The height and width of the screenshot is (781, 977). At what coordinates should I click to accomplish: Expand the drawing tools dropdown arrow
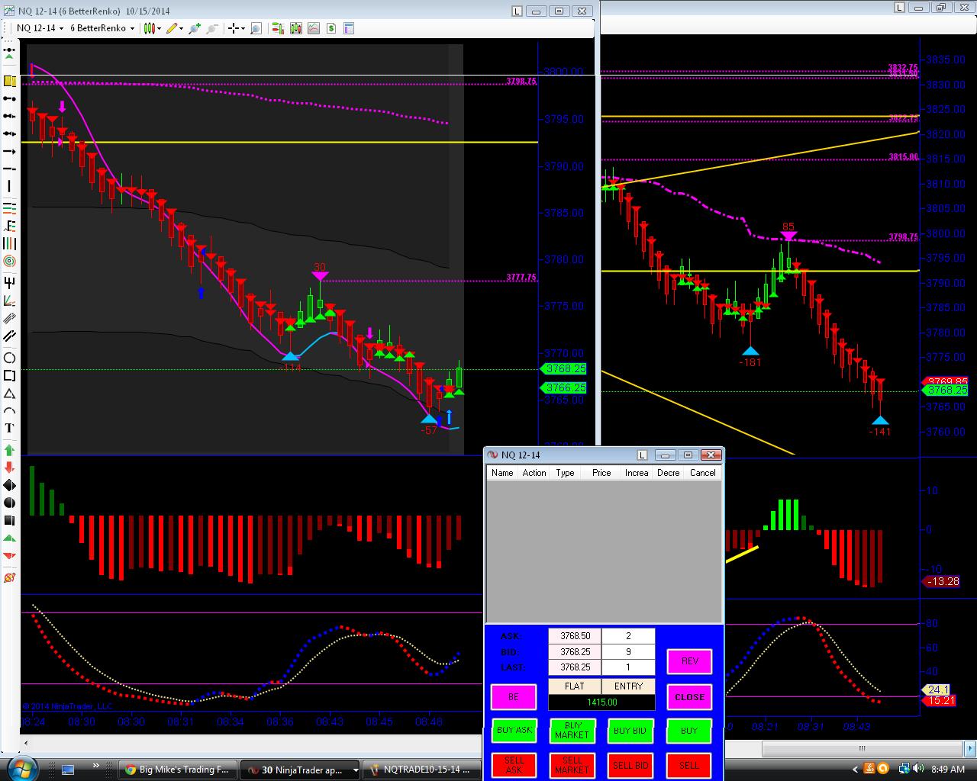coord(182,28)
